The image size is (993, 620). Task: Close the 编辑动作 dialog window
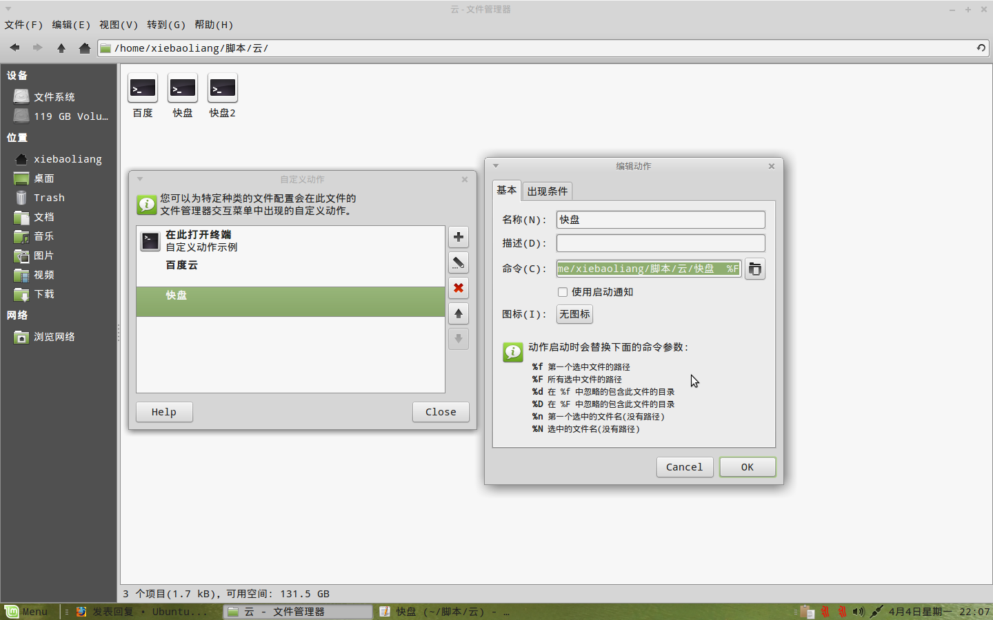(772, 166)
